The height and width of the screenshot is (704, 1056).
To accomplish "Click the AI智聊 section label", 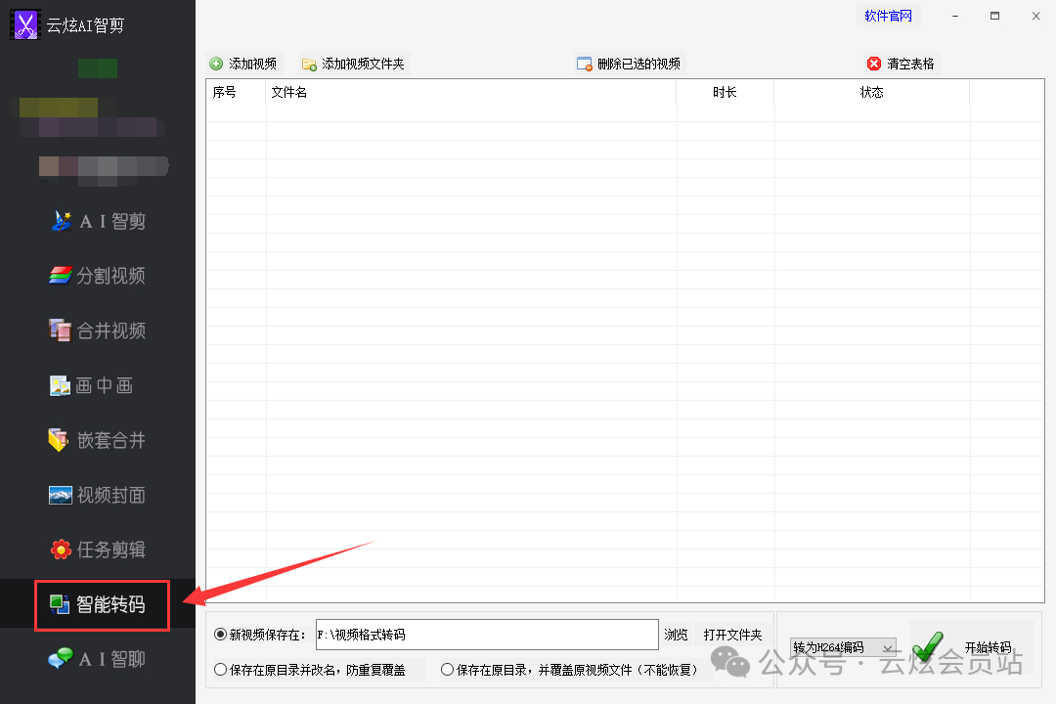I will (x=112, y=659).
